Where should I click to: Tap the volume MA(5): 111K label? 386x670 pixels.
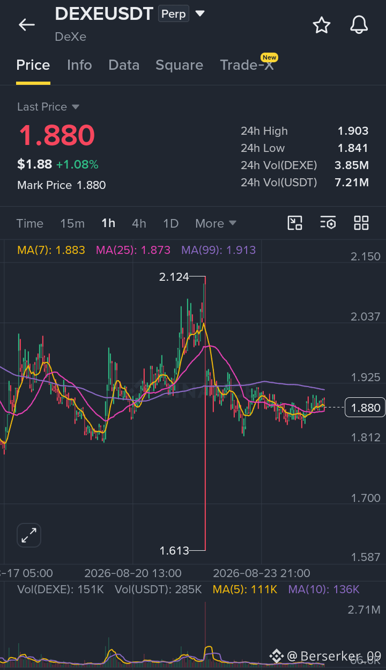click(245, 589)
